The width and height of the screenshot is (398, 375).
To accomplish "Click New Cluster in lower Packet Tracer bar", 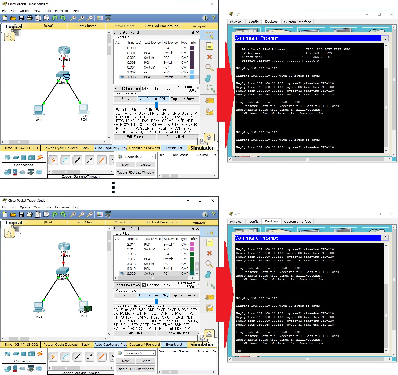I will 86,222.
